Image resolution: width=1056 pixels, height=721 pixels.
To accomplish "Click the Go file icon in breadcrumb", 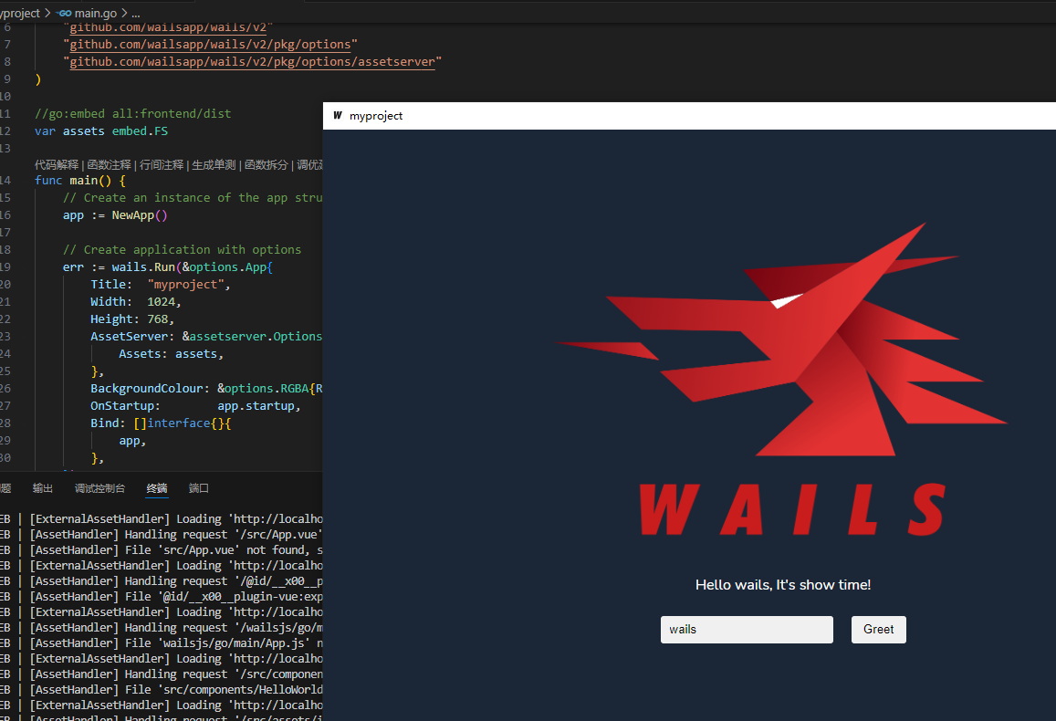I will 65,13.
